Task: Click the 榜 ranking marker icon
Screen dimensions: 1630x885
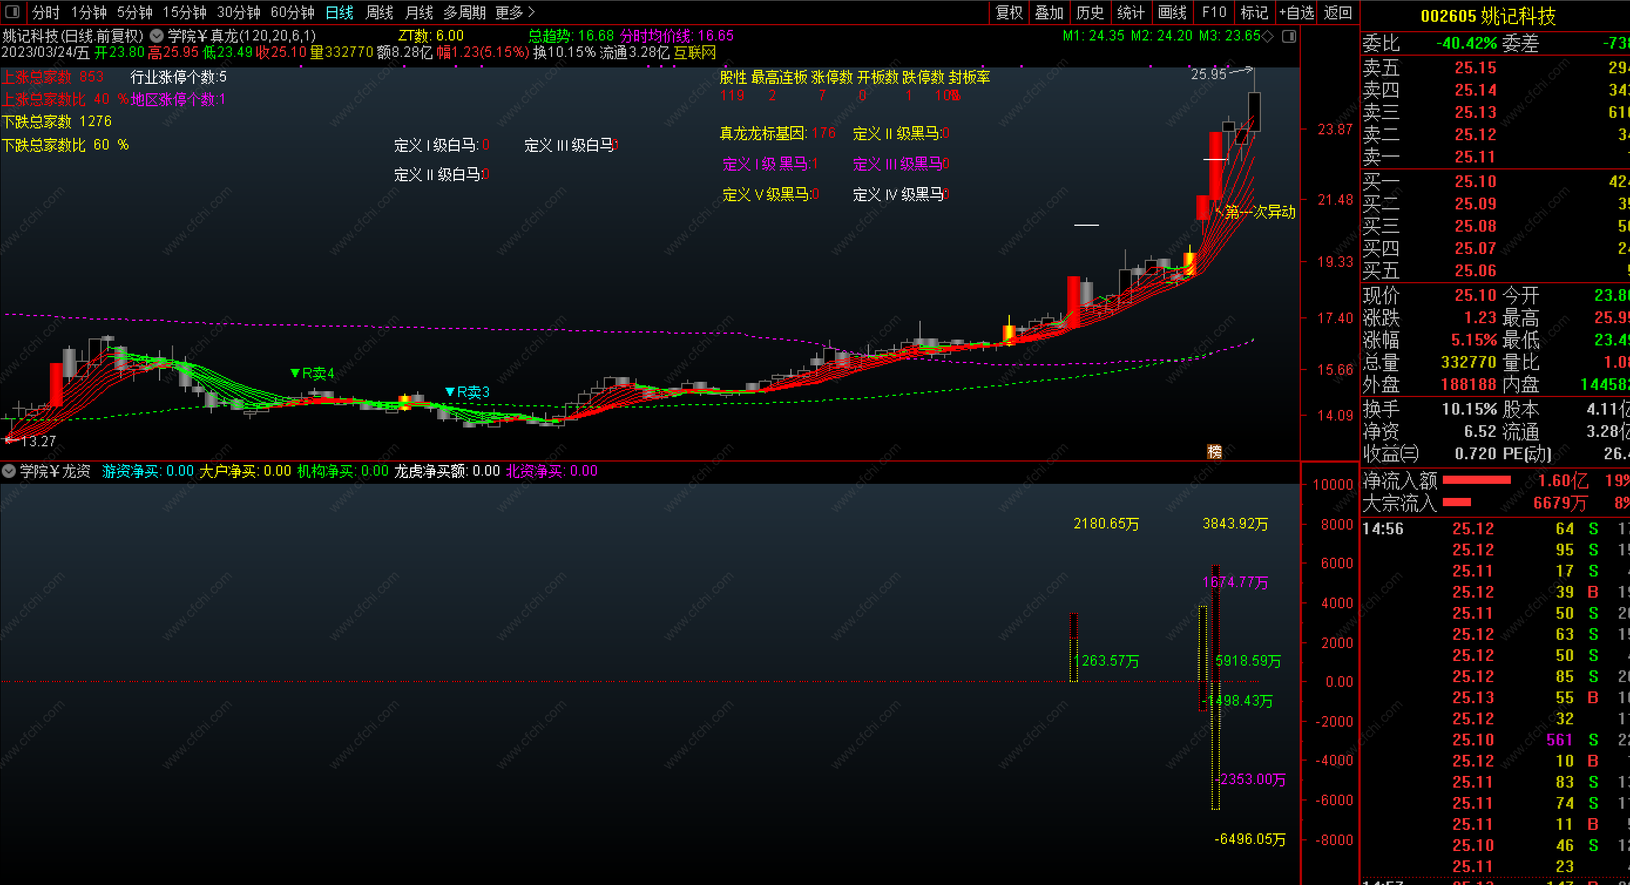Action: 1214,451
